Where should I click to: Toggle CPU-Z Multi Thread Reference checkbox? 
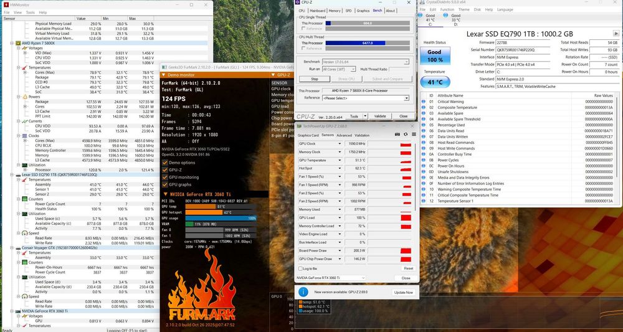[x=303, y=49]
